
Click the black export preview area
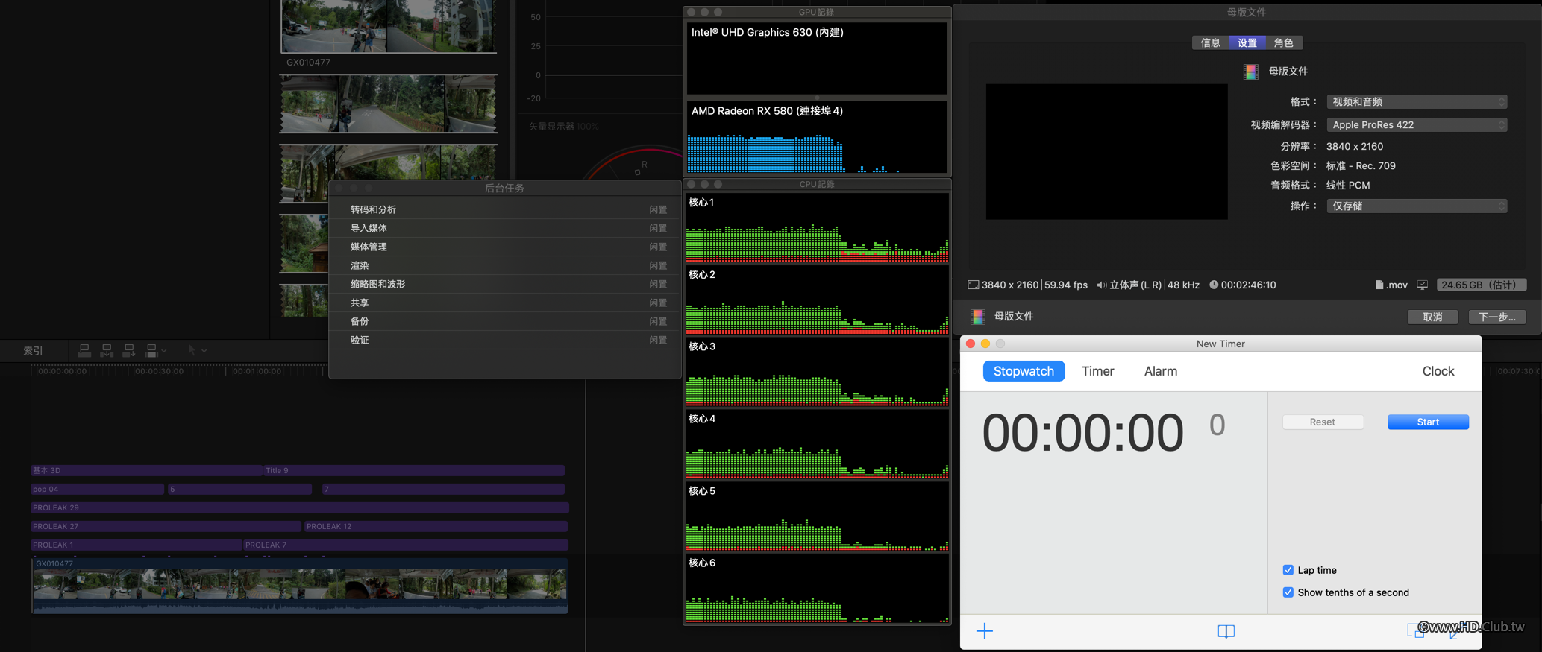[x=1106, y=151]
